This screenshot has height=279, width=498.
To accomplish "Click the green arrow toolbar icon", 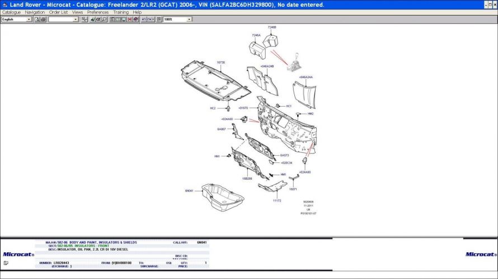I will pyautogui.click(x=92, y=20).
